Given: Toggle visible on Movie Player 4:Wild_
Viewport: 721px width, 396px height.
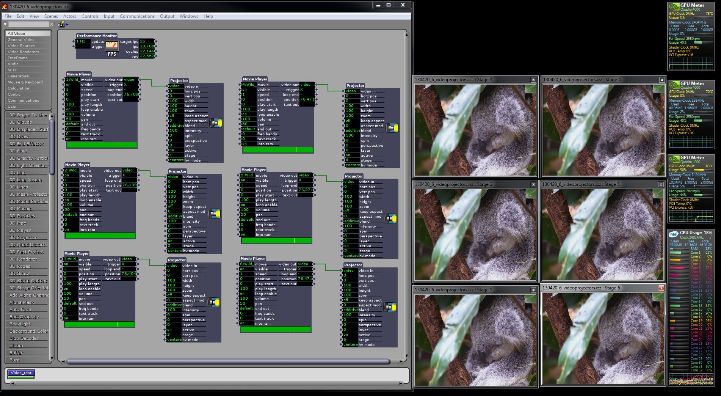Looking at the screenshot, I should tap(249, 90).
